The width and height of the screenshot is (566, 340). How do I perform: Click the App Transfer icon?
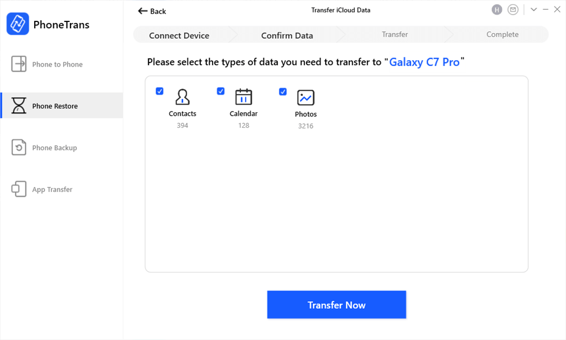point(19,189)
